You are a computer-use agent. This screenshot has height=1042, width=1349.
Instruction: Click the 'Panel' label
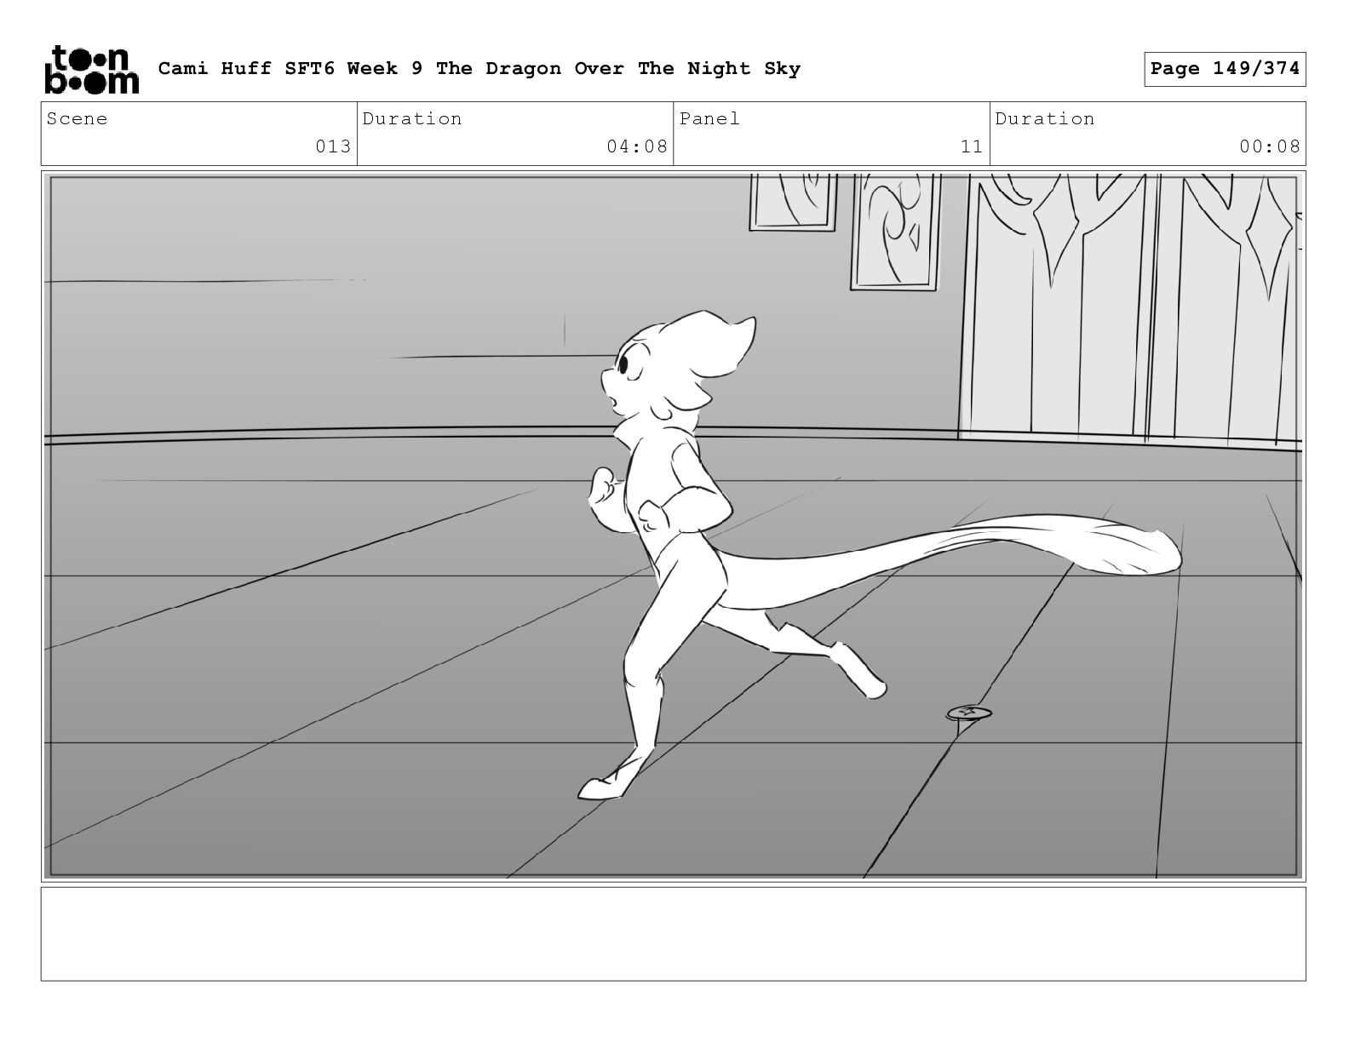[709, 119]
